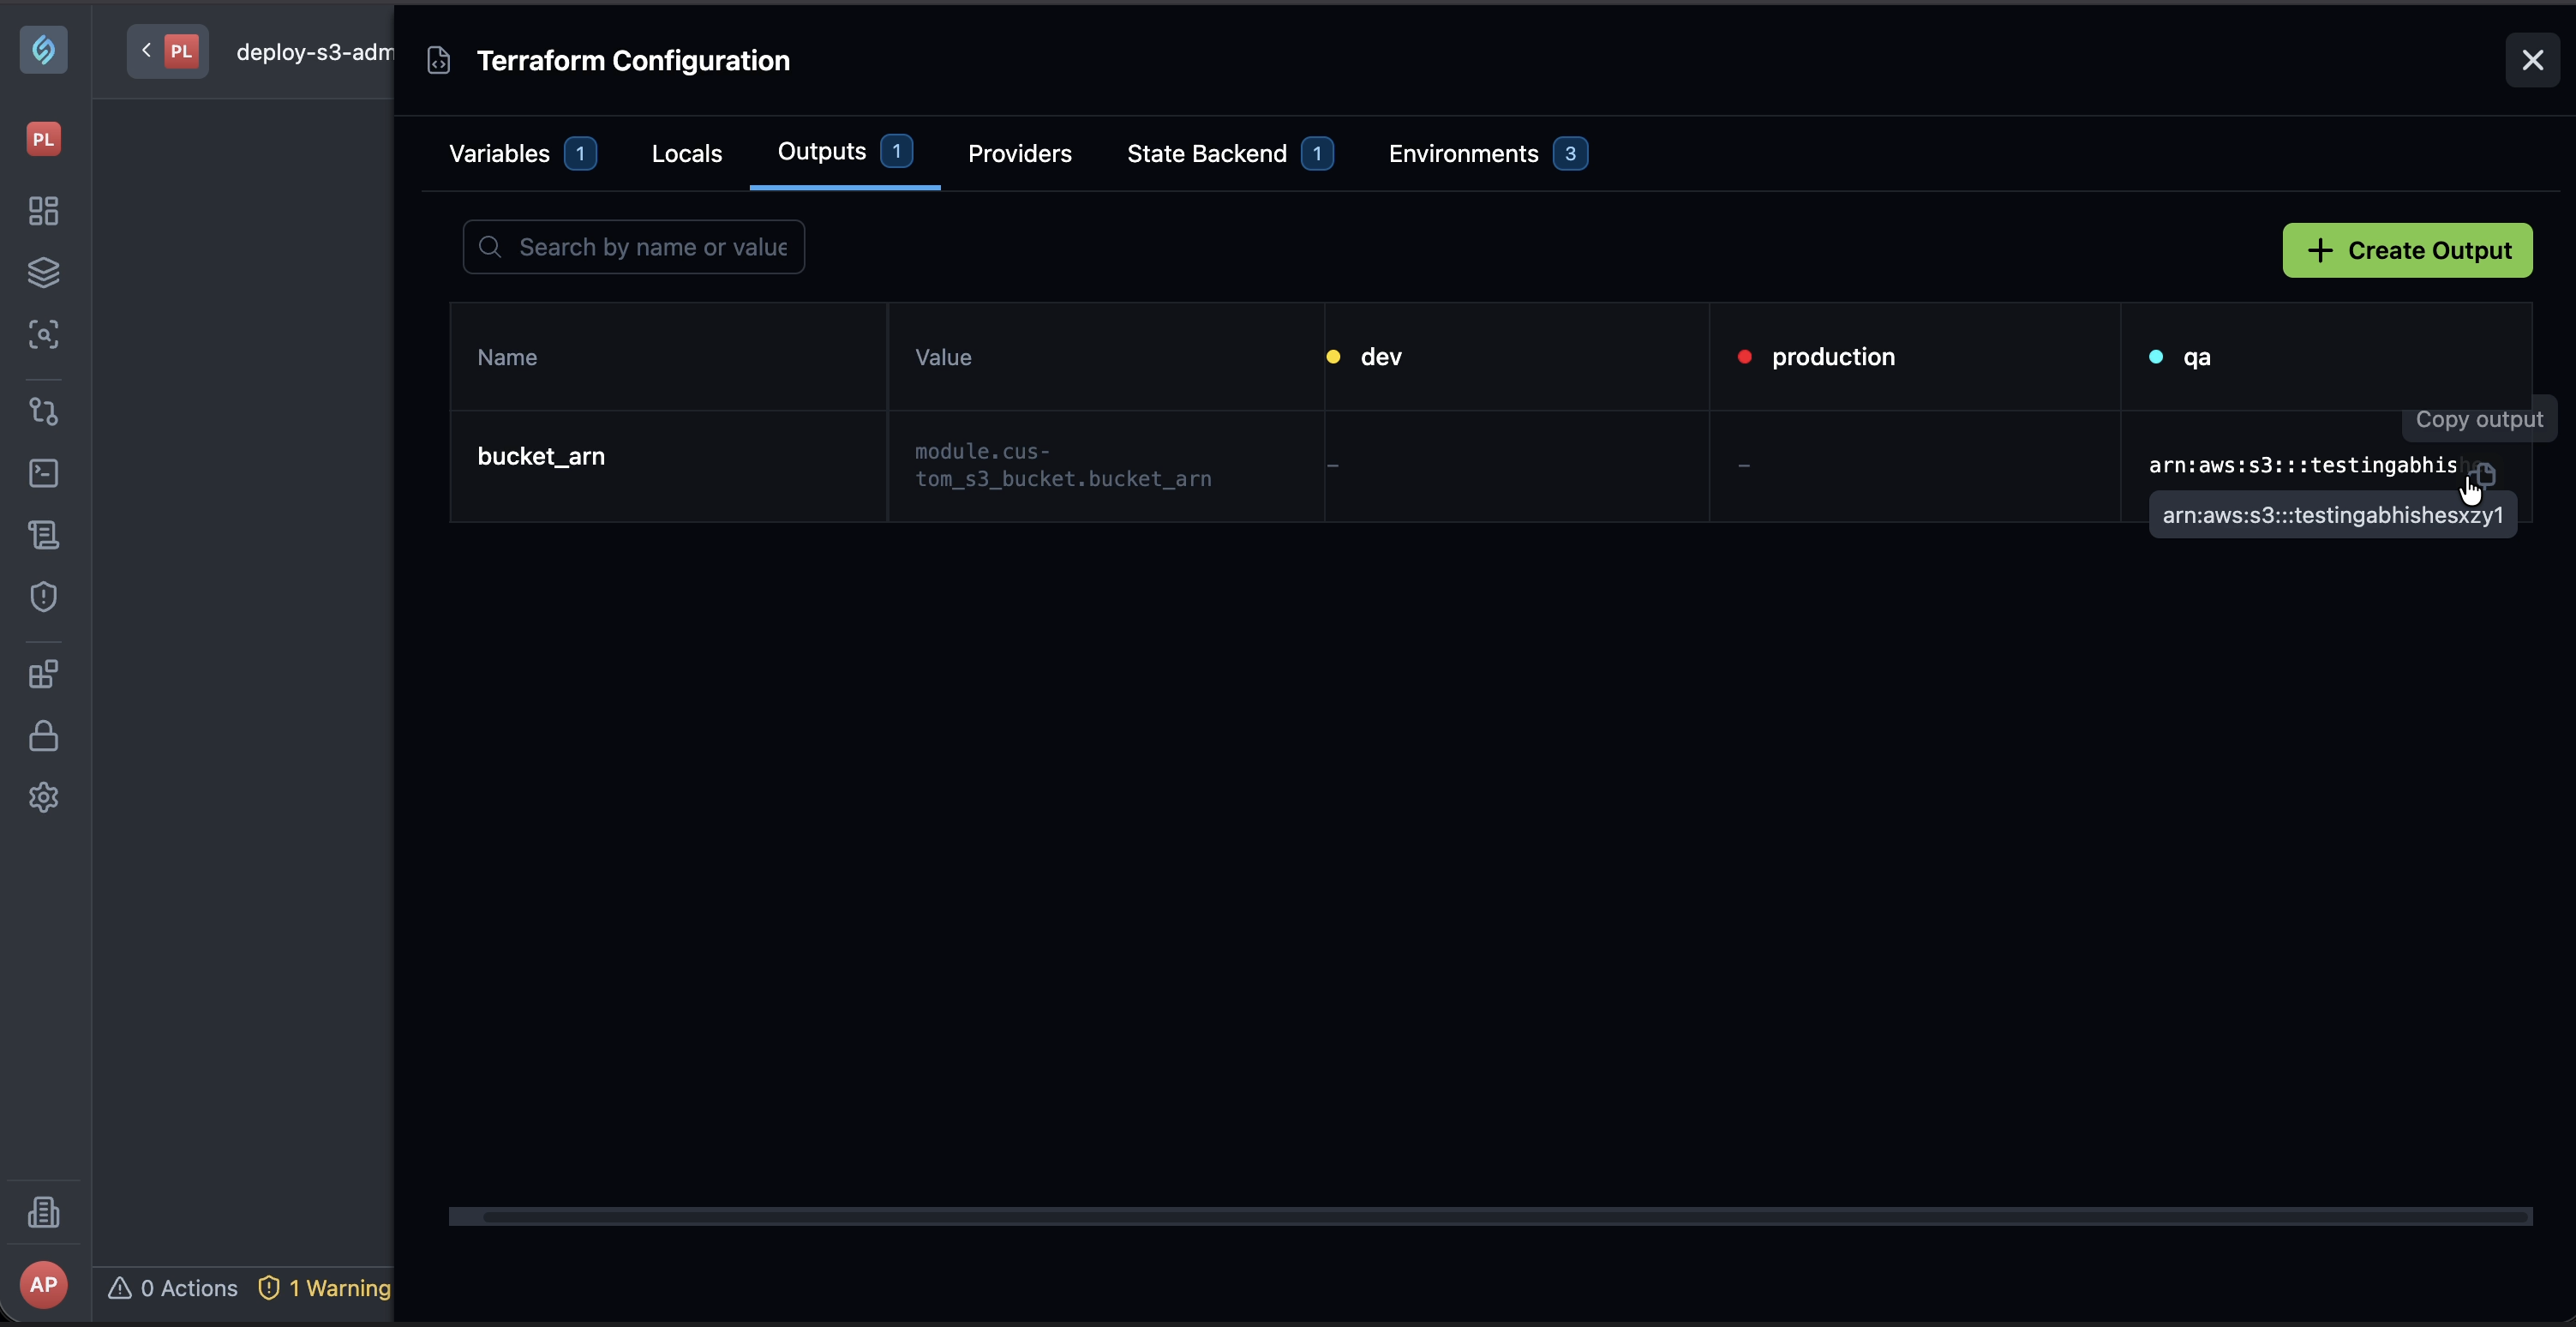Click the search magnifier icon
2576x1327 pixels.
(490, 247)
